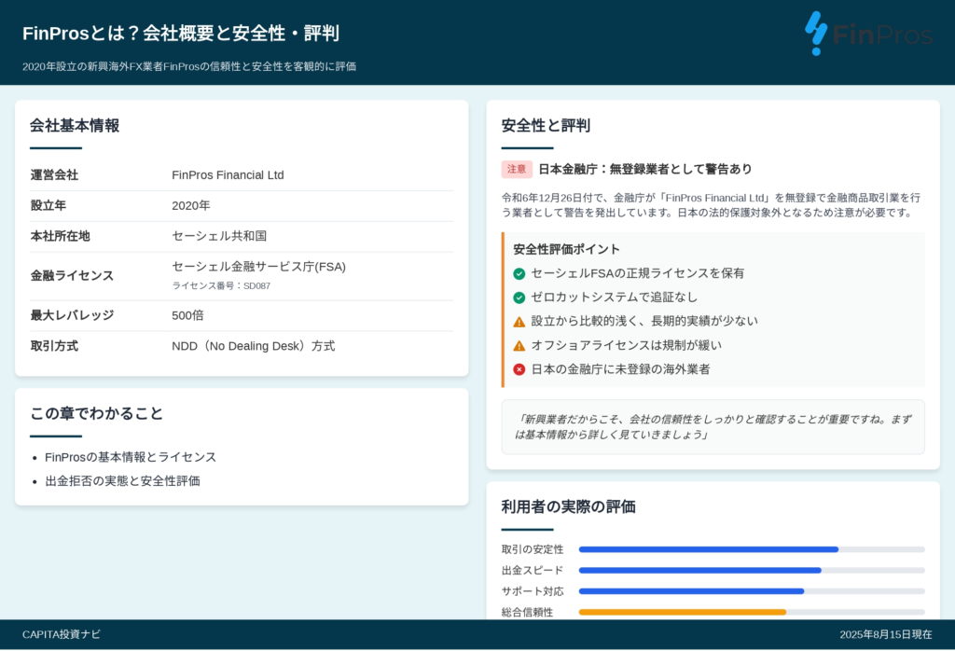Click the 令和6年12月26日付 warning paragraph
The image size is (955, 651).
coord(711,205)
